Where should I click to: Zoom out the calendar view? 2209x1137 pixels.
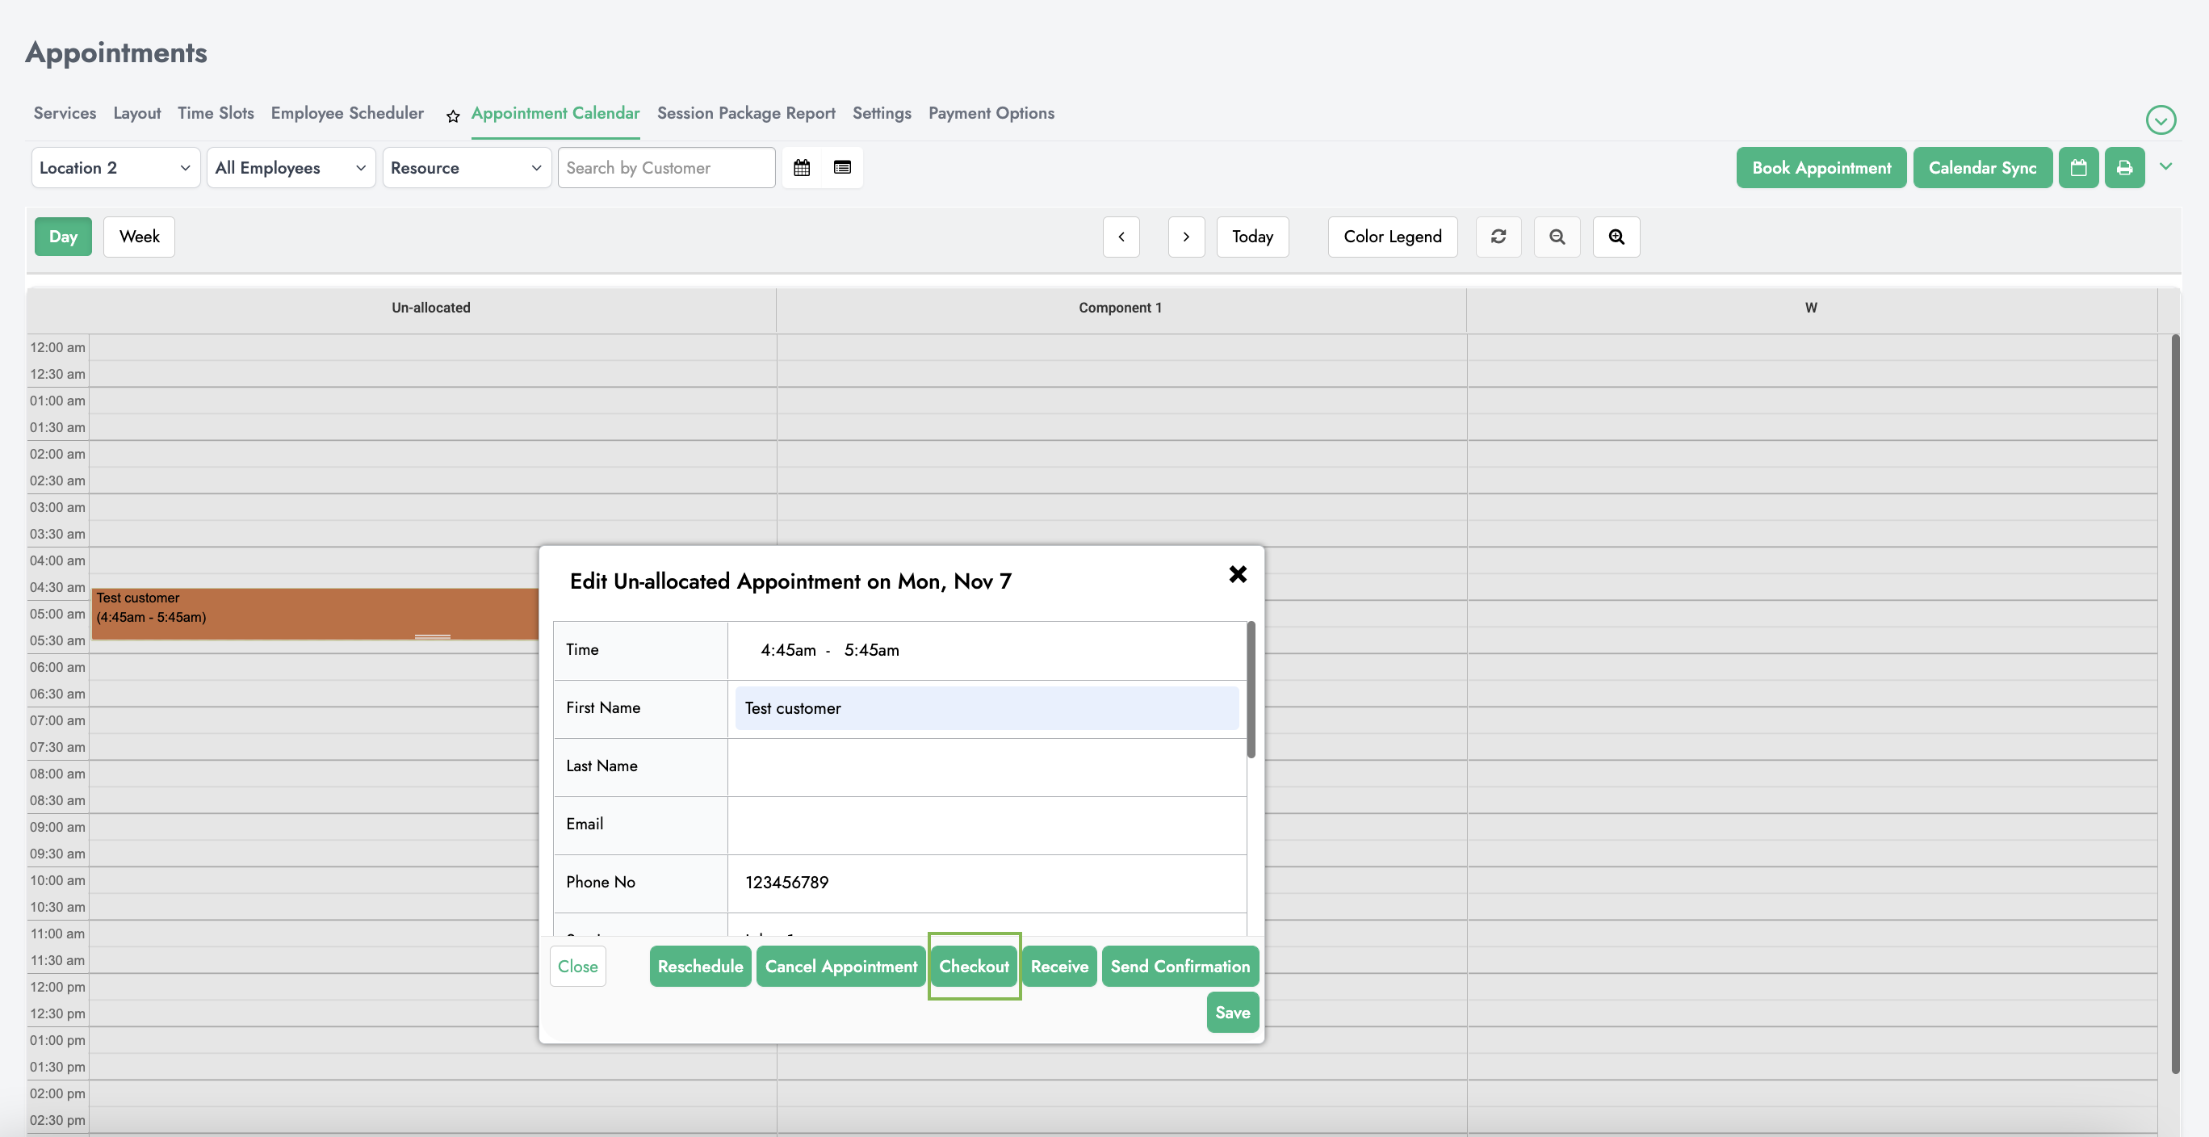tap(1557, 237)
